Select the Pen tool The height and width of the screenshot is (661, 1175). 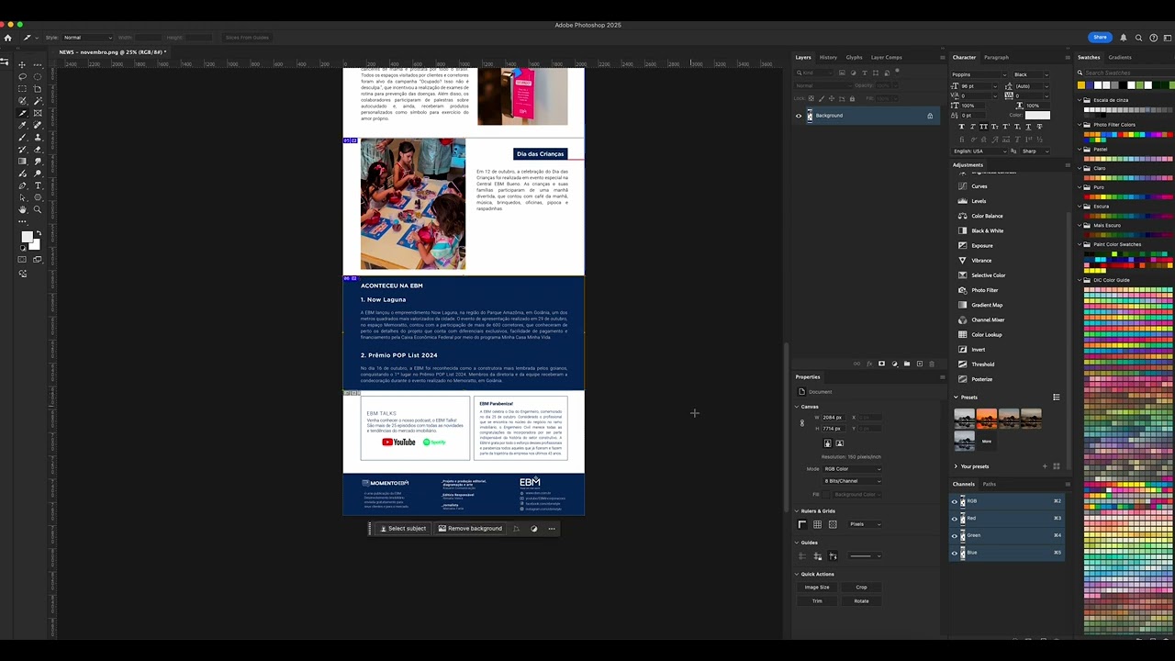pos(22,185)
